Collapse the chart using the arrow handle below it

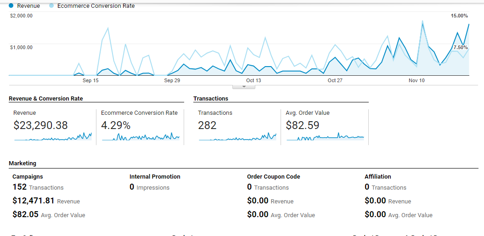[x=244, y=86]
